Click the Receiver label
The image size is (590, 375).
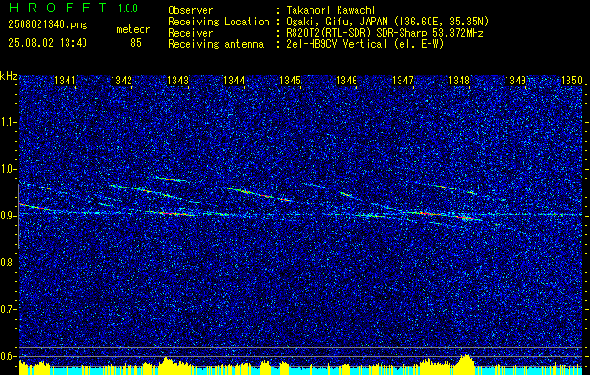coord(190,33)
